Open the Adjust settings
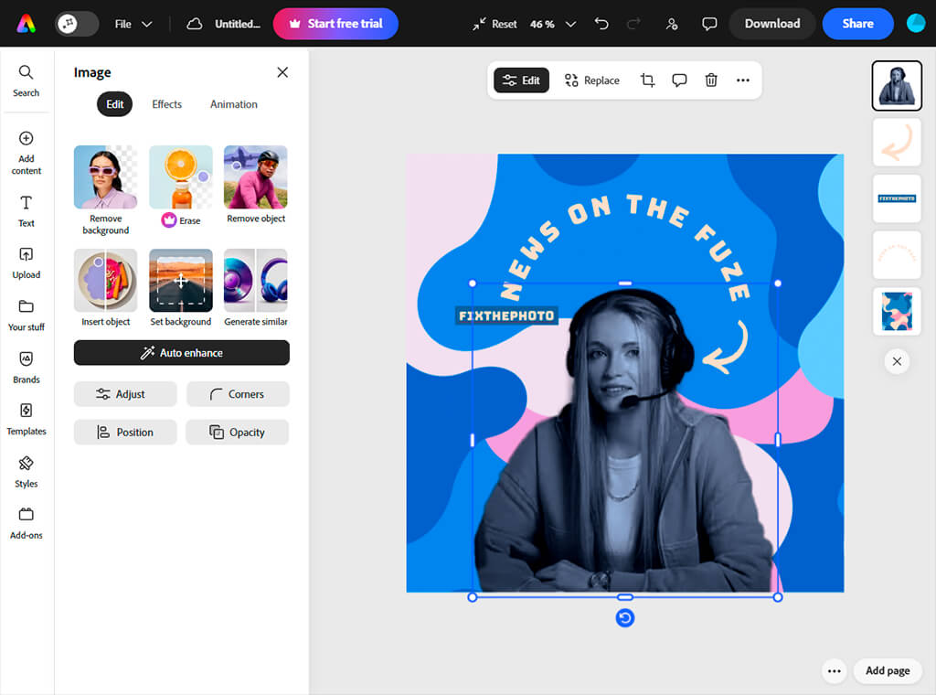The image size is (936, 695). (125, 394)
